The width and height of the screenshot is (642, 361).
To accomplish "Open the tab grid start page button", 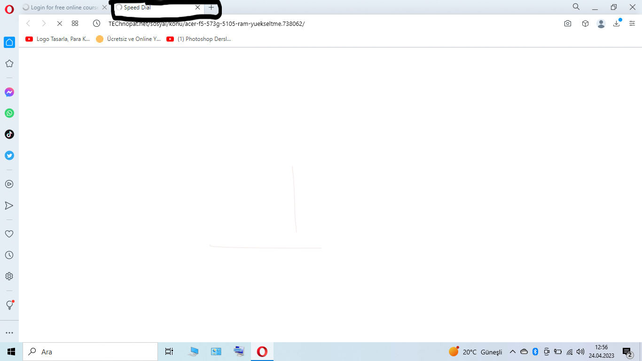I will [x=75, y=24].
